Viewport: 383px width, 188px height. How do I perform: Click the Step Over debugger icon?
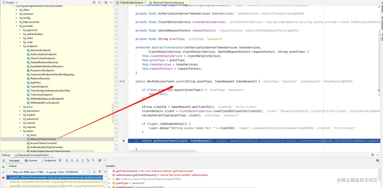pos(67,160)
